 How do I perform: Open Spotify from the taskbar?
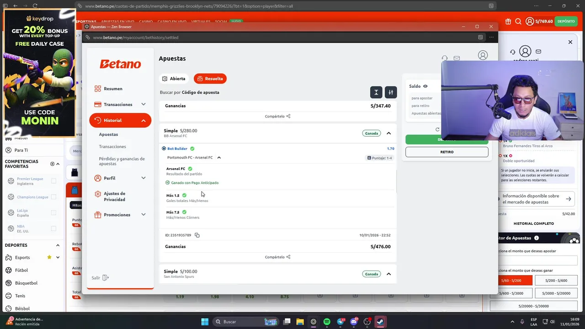click(327, 322)
